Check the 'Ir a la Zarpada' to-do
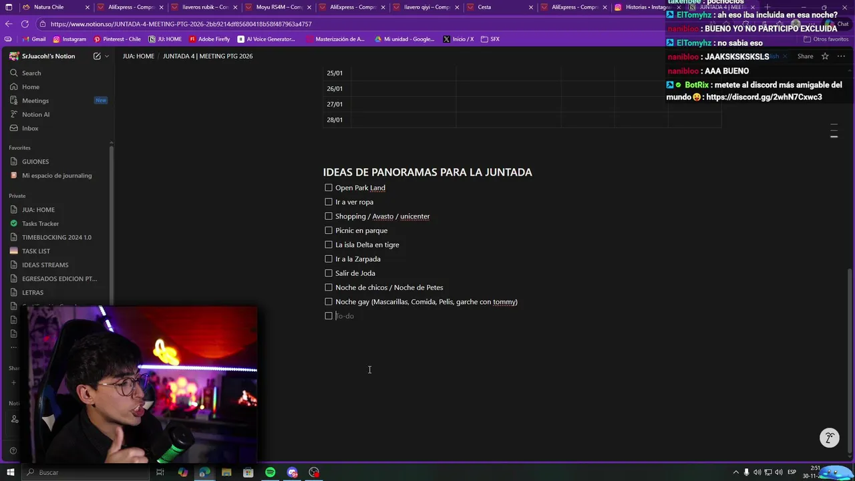The height and width of the screenshot is (481, 855). pyautogui.click(x=329, y=259)
